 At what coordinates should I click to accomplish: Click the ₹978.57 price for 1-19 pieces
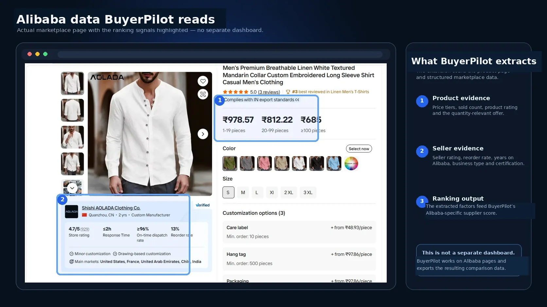(238, 120)
